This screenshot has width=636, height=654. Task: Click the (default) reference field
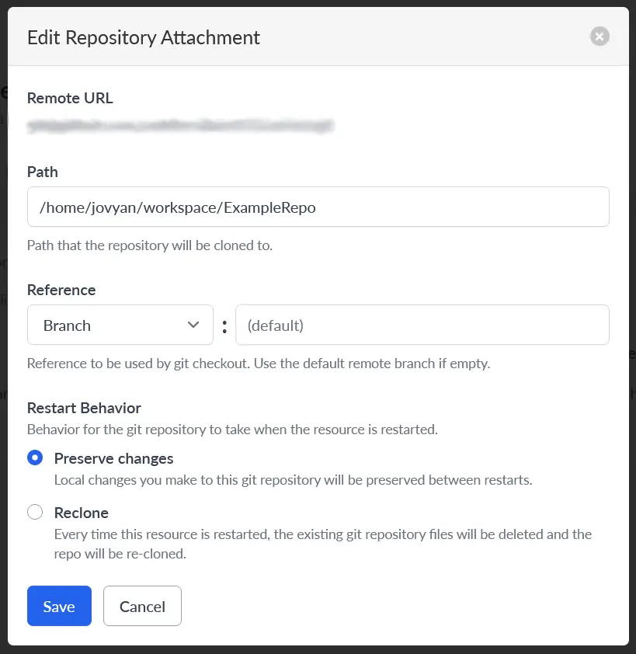(x=422, y=325)
